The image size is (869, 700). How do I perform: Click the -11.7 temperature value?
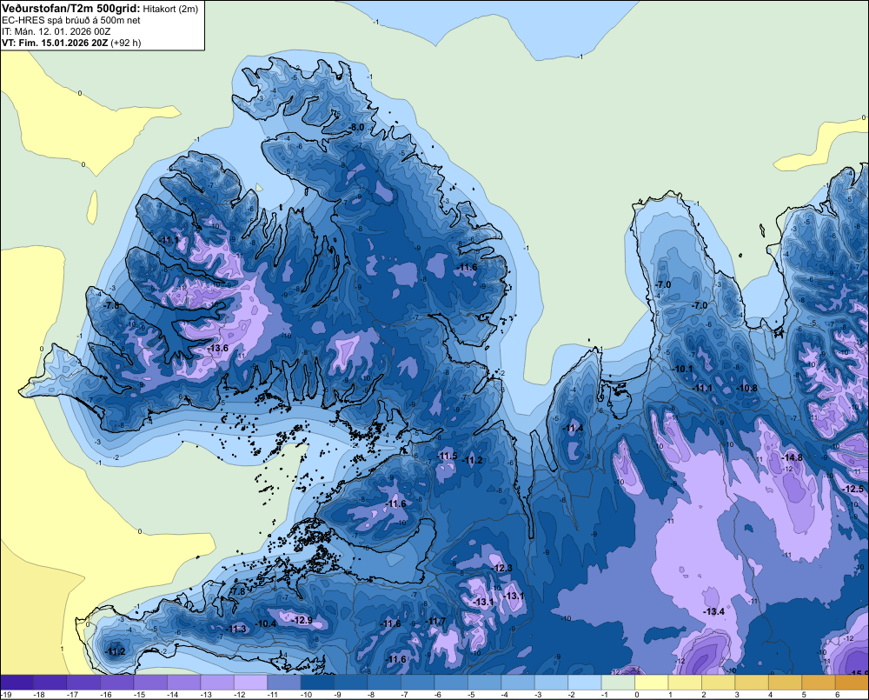[x=435, y=621]
